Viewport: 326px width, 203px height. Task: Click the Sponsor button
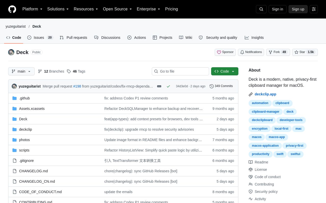click(225, 52)
